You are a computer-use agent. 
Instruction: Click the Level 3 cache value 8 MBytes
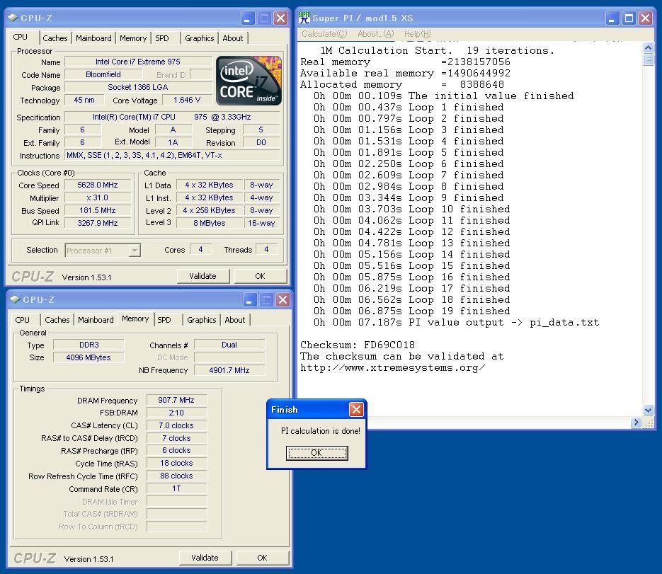210,223
